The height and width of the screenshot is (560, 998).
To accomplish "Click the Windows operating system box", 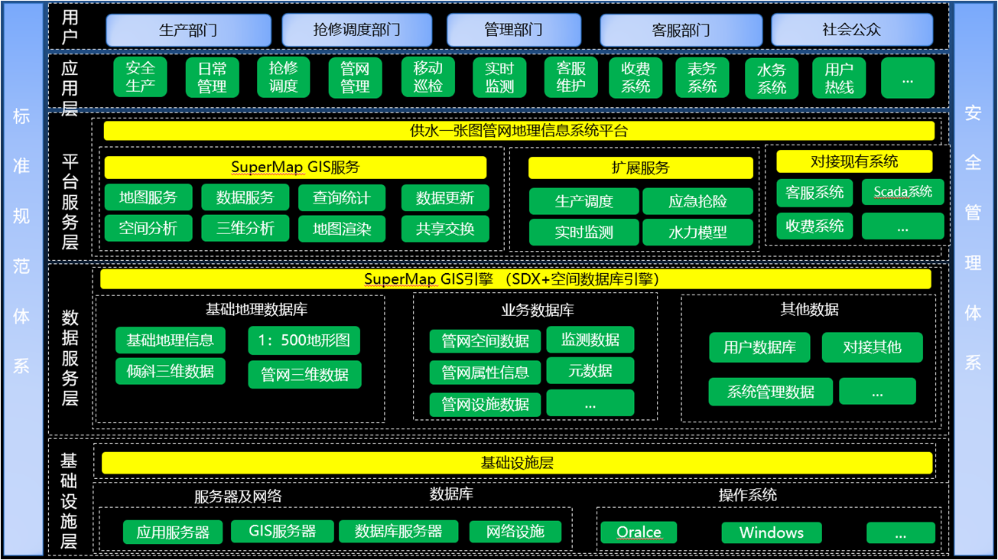I will pos(771,532).
